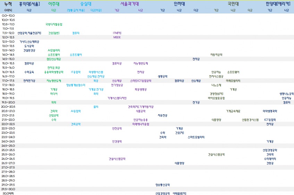Image resolution: width=294 pixels, height=195 pixels.
Task: Click the 'ICT융합학' cell
Action: tap(270, 120)
